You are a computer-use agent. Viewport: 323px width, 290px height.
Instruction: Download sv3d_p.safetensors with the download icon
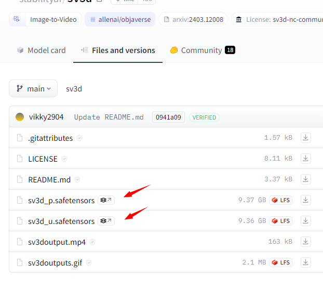point(306,200)
